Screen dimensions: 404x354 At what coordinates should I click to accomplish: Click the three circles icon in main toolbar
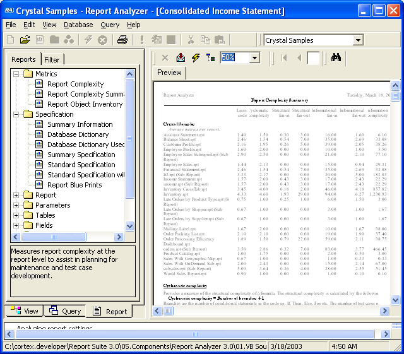pyautogui.click(x=69, y=40)
